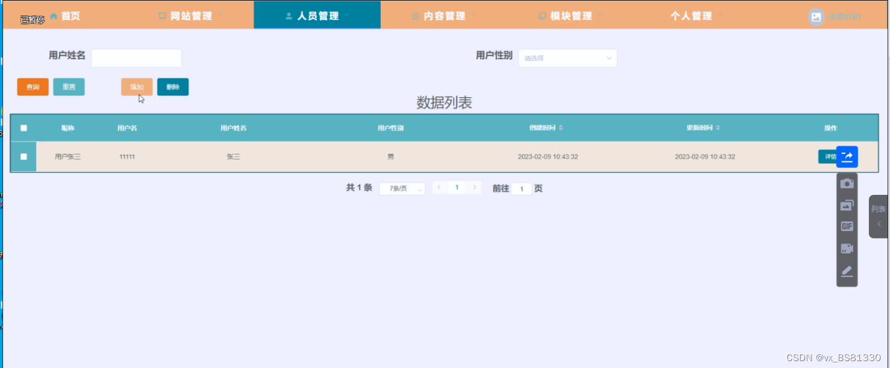
Task: Click the 11111 username cell
Action: 127,156
